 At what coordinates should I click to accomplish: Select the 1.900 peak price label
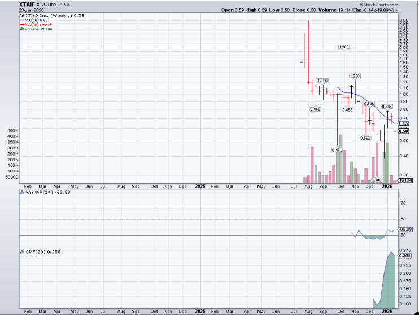(344, 48)
